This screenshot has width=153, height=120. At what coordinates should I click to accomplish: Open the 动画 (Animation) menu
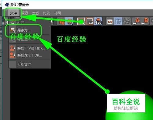58,13
